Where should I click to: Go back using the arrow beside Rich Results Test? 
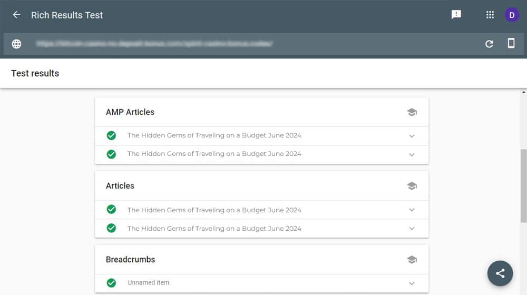click(x=16, y=15)
